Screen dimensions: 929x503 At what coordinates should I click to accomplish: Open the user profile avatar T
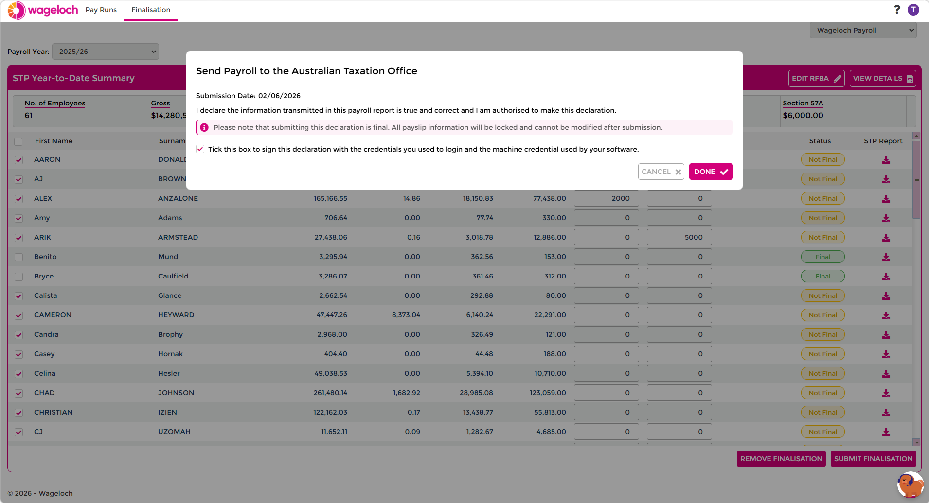click(913, 10)
